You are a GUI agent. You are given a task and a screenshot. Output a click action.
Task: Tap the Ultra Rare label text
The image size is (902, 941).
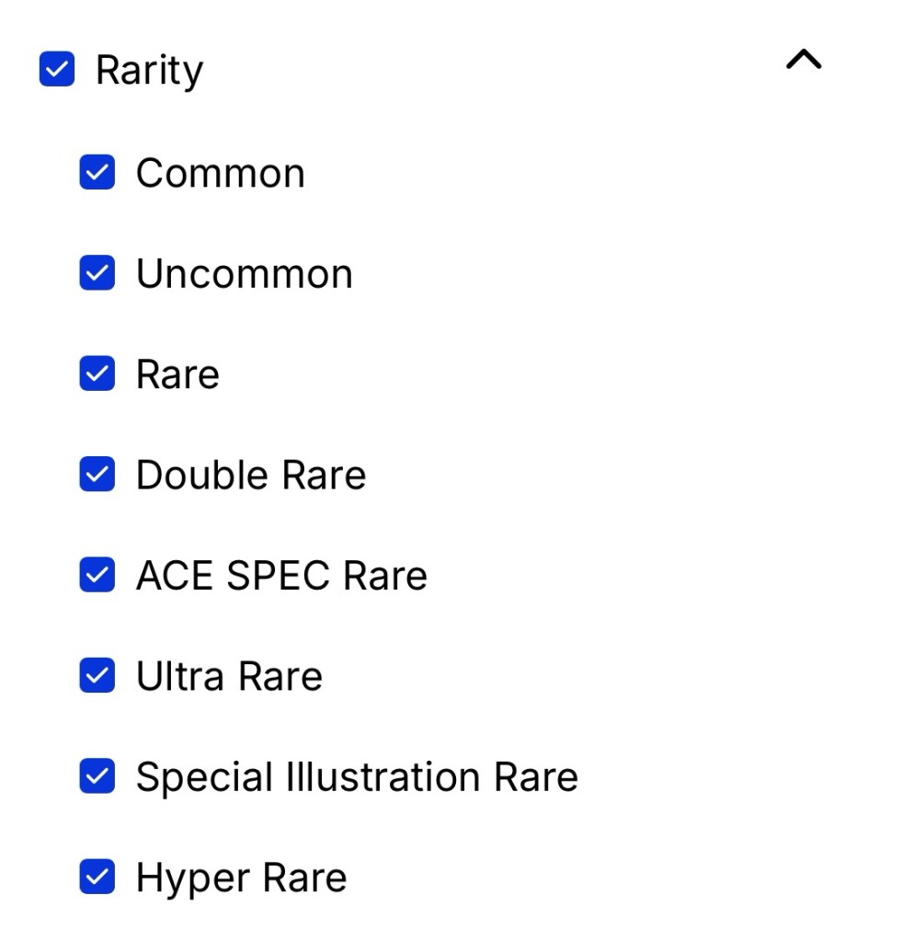coord(229,677)
